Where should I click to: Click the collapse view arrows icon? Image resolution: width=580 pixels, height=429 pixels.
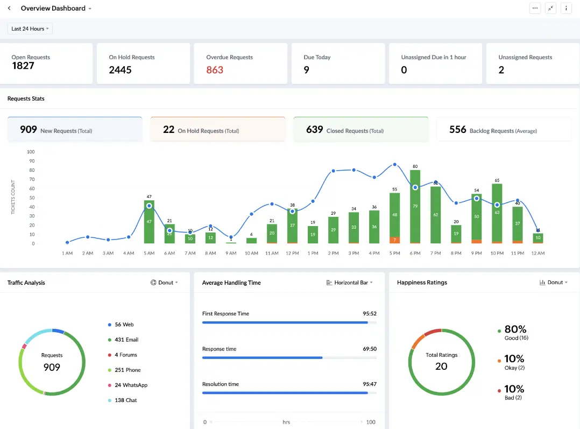[550, 8]
